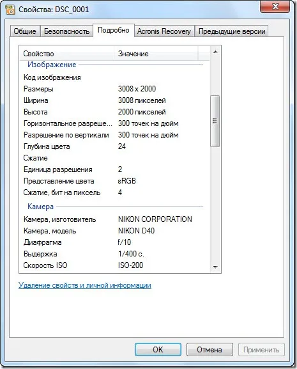This screenshot has height=369, width=297.
Task: Click the Отмена button
Action: pyautogui.click(x=209, y=349)
